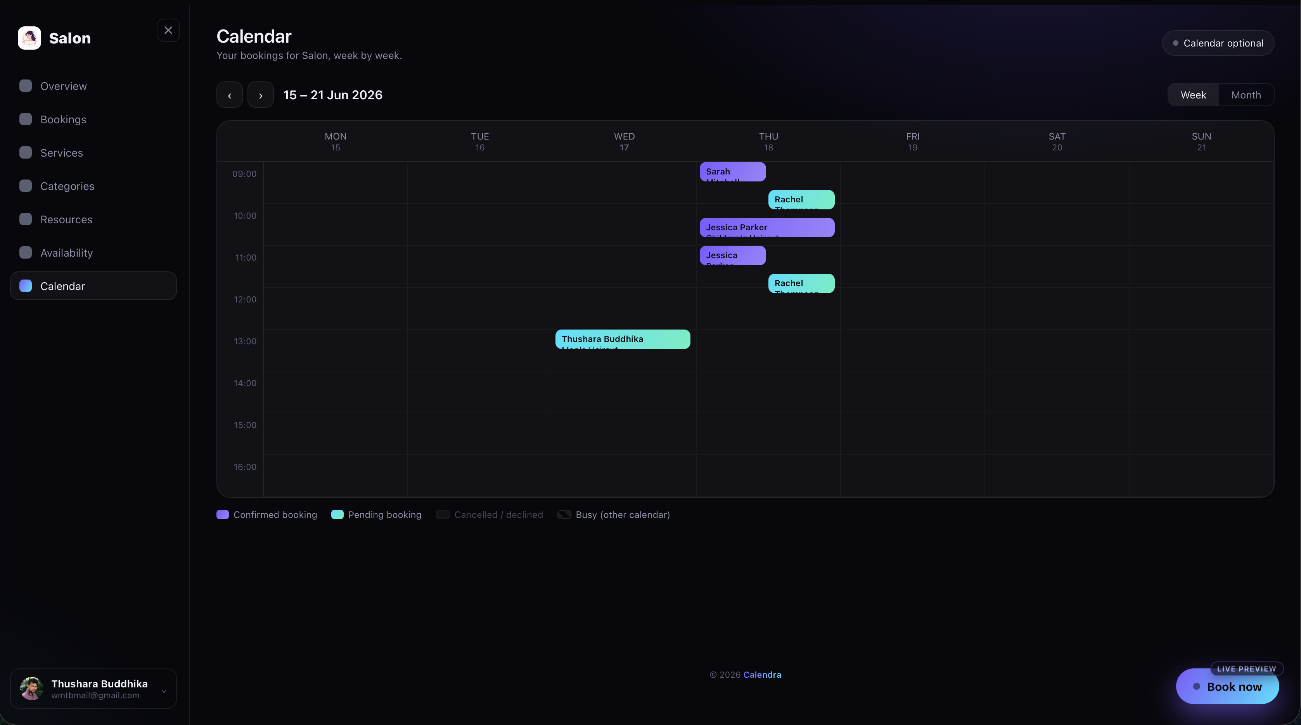
Task: Switch to Week view
Action: point(1194,95)
